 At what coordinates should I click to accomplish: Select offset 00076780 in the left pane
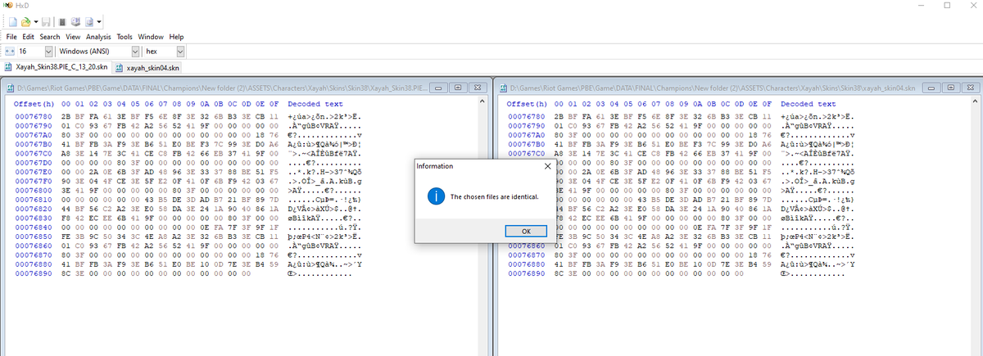pyautogui.click(x=33, y=117)
